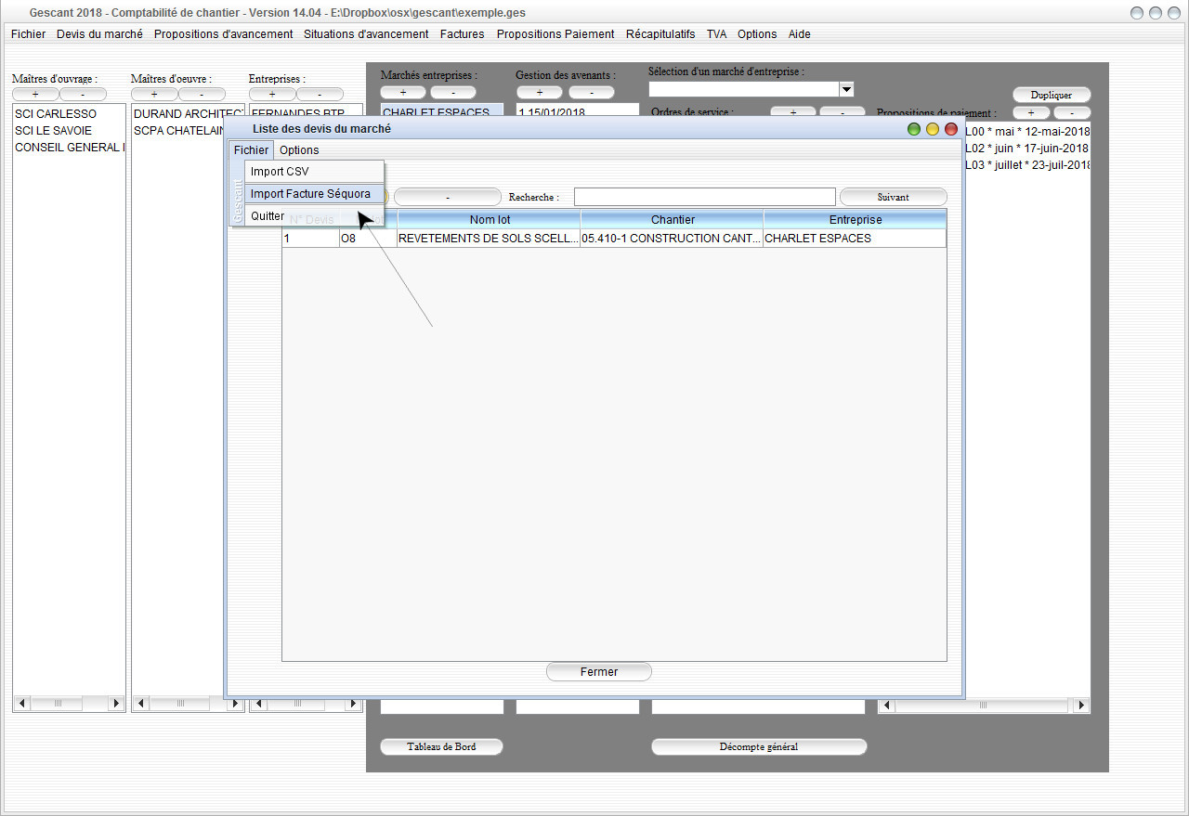Screen dimensions: 1189x816
Task: Click the Dupliquer button
Action: coord(1051,95)
